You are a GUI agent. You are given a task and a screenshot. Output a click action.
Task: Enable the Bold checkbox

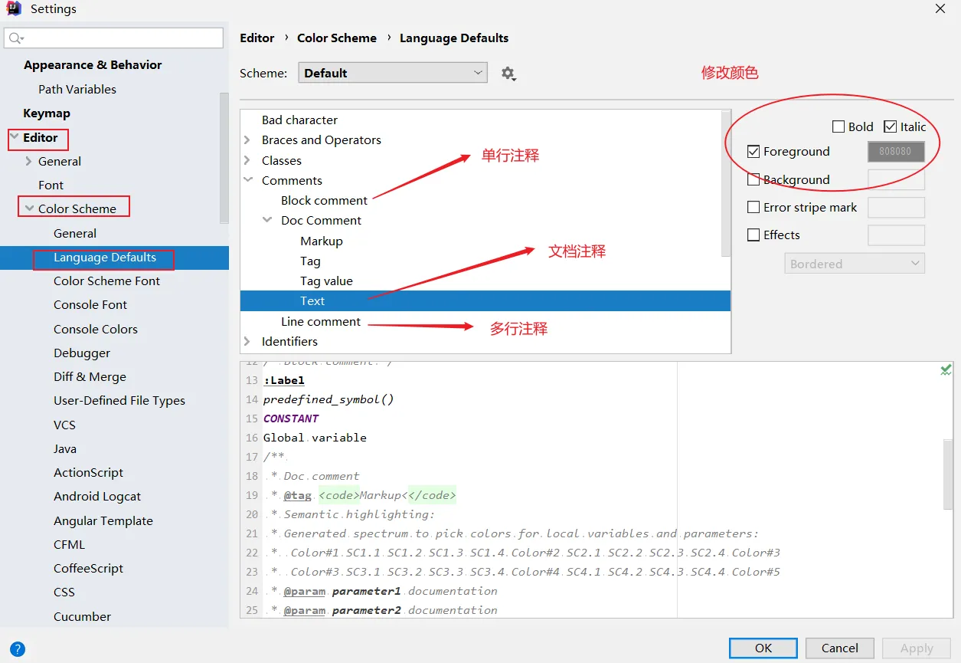coord(838,127)
